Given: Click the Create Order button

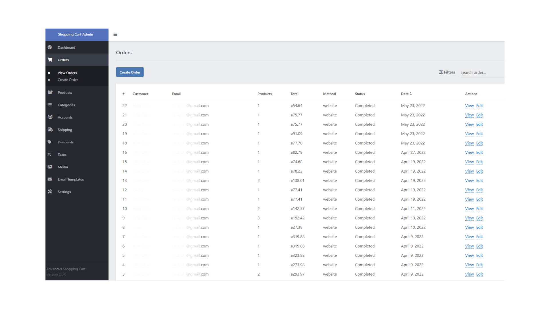Looking at the screenshot, I should coord(130,72).
